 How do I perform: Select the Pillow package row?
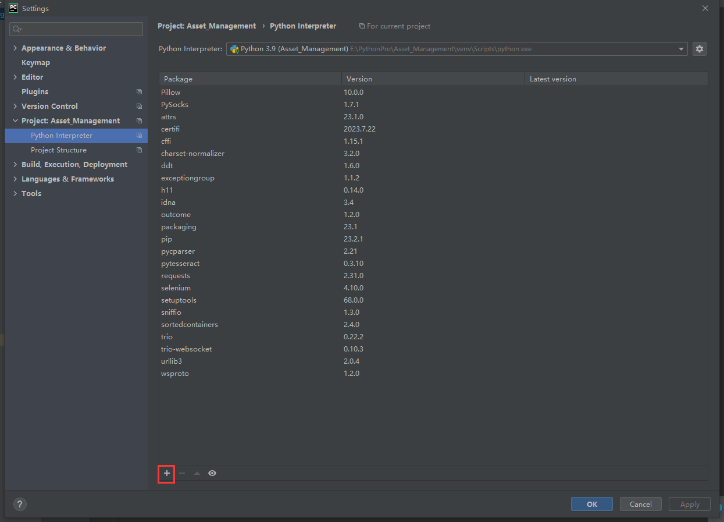pyautogui.click(x=433, y=93)
